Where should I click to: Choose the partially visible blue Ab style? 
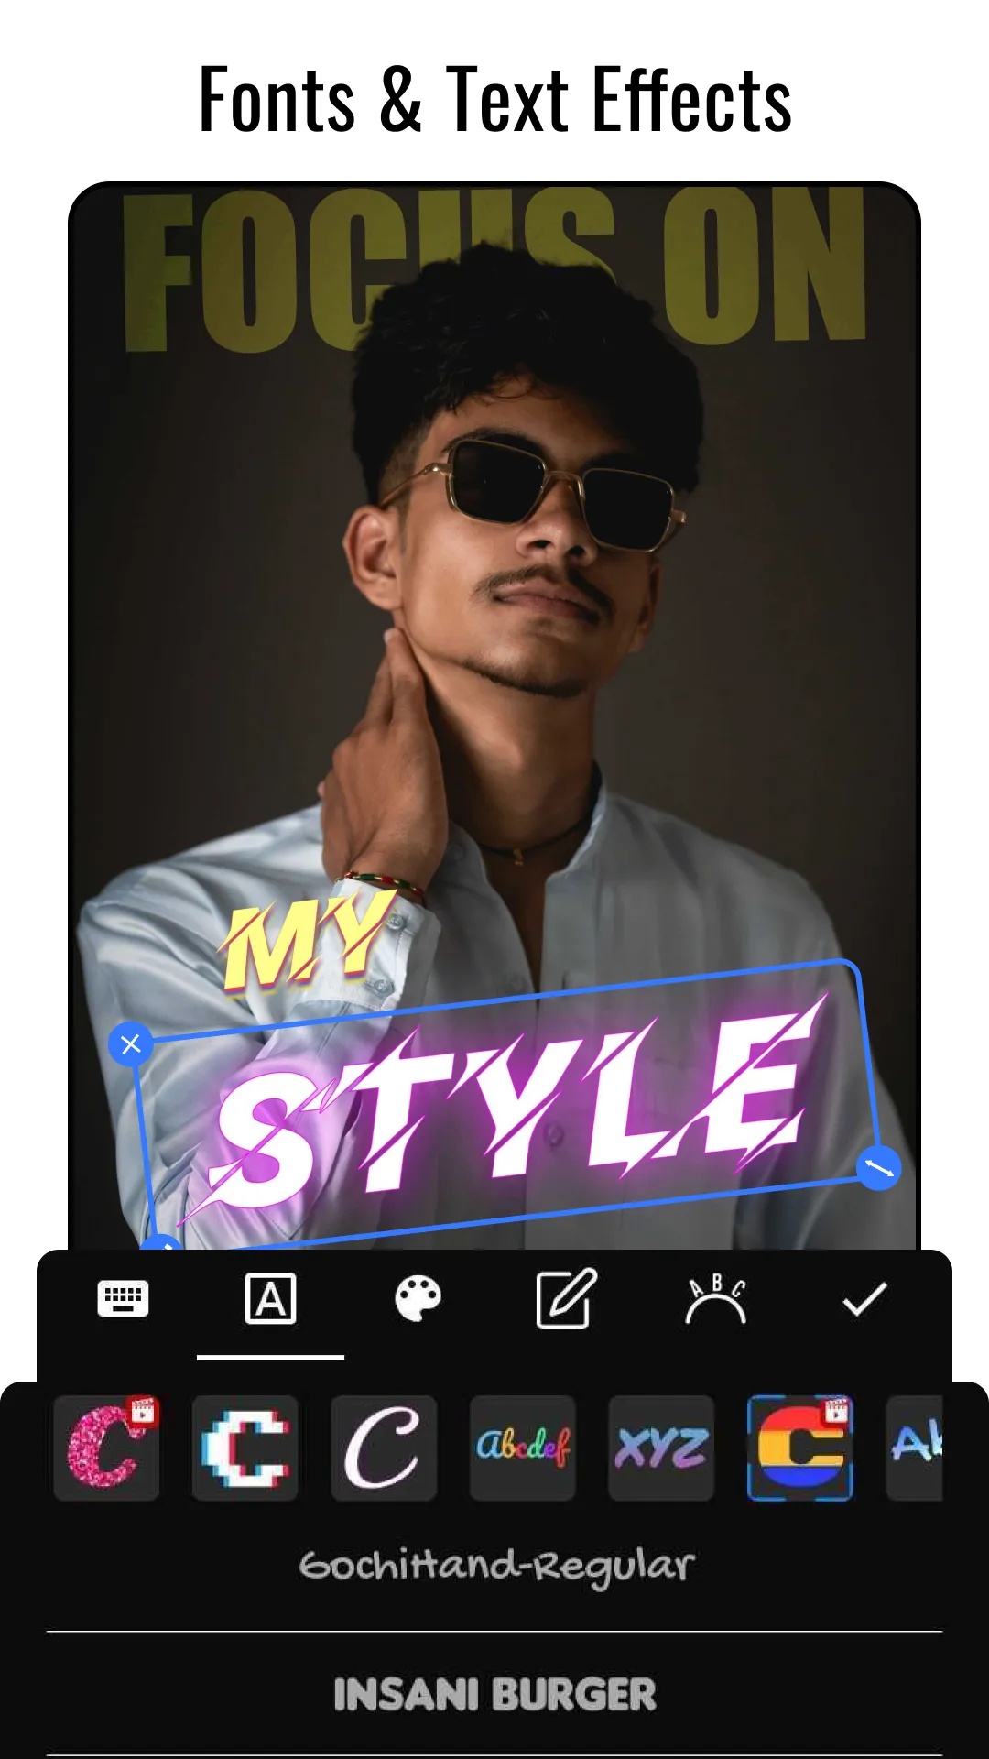915,1448
